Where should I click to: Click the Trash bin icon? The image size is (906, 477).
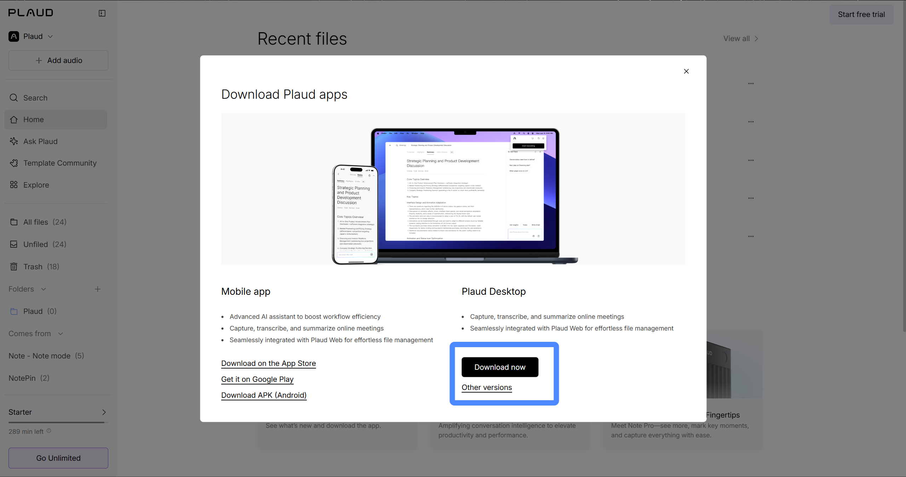pos(14,267)
